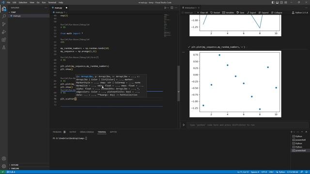Viewport: 310px width, 174px height.
Task: Open the View menu
Action: coord(32,2)
